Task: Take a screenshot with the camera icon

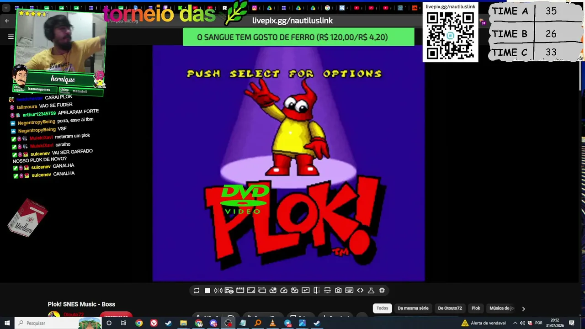Action: pyautogui.click(x=338, y=291)
